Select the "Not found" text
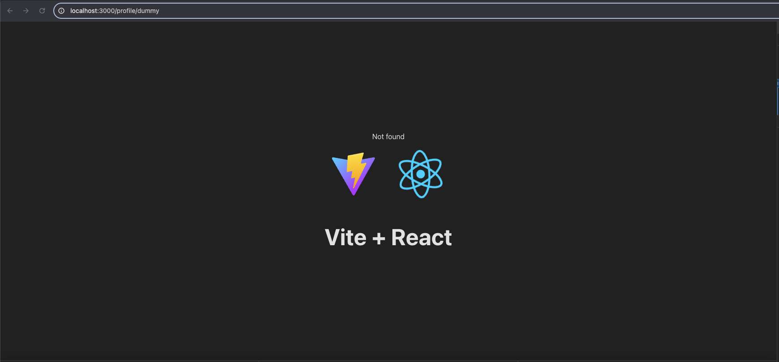779x362 pixels. pyautogui.click(x=388, y=136)
